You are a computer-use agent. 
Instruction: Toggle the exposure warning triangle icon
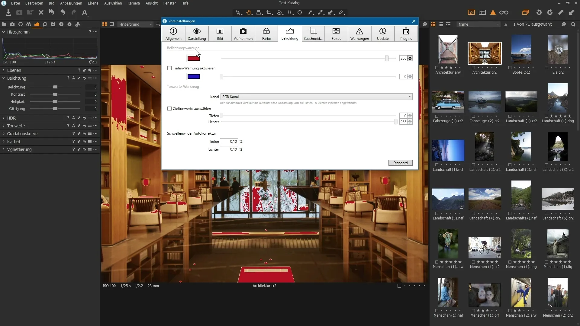(x=493, y=12)
